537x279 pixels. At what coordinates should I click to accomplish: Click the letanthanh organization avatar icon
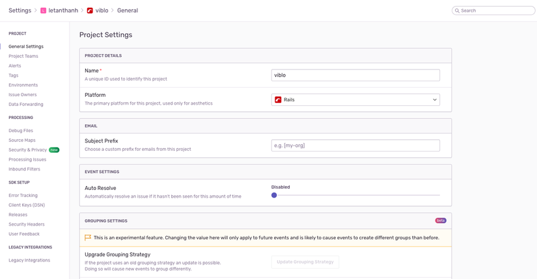[44, 10]
